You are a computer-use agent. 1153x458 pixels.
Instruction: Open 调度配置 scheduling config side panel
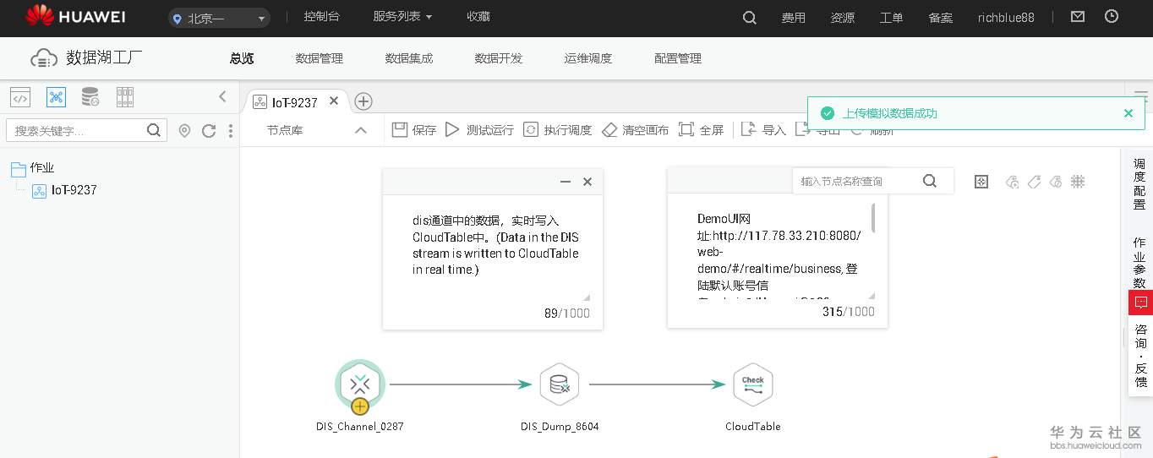1139,184
